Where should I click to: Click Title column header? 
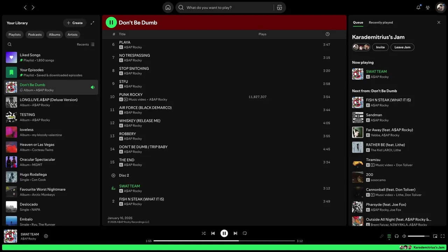click(122, 34)
